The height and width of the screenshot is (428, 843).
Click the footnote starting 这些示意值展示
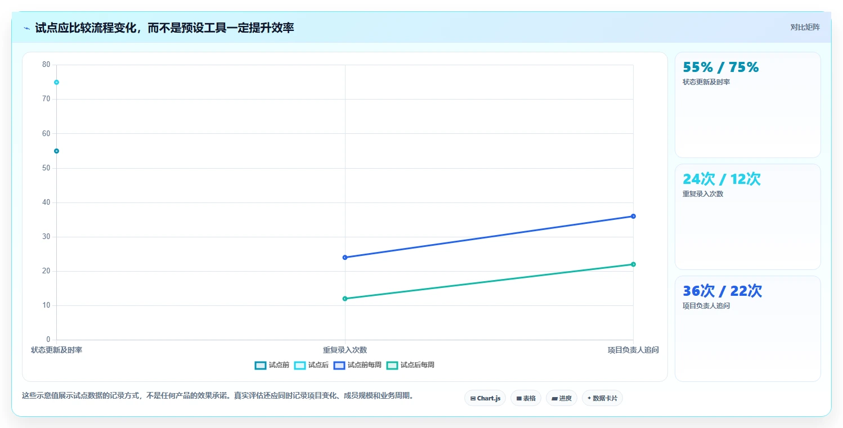pyautogui.click(x=218, y=395)
